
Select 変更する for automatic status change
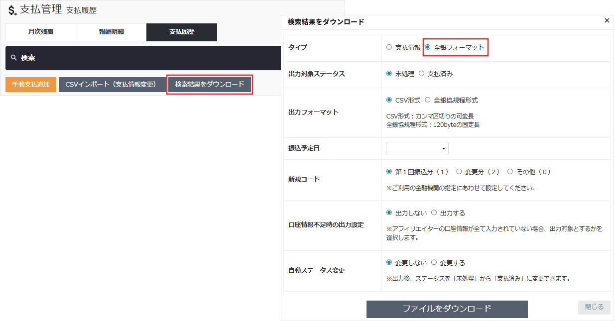[433, 262]
